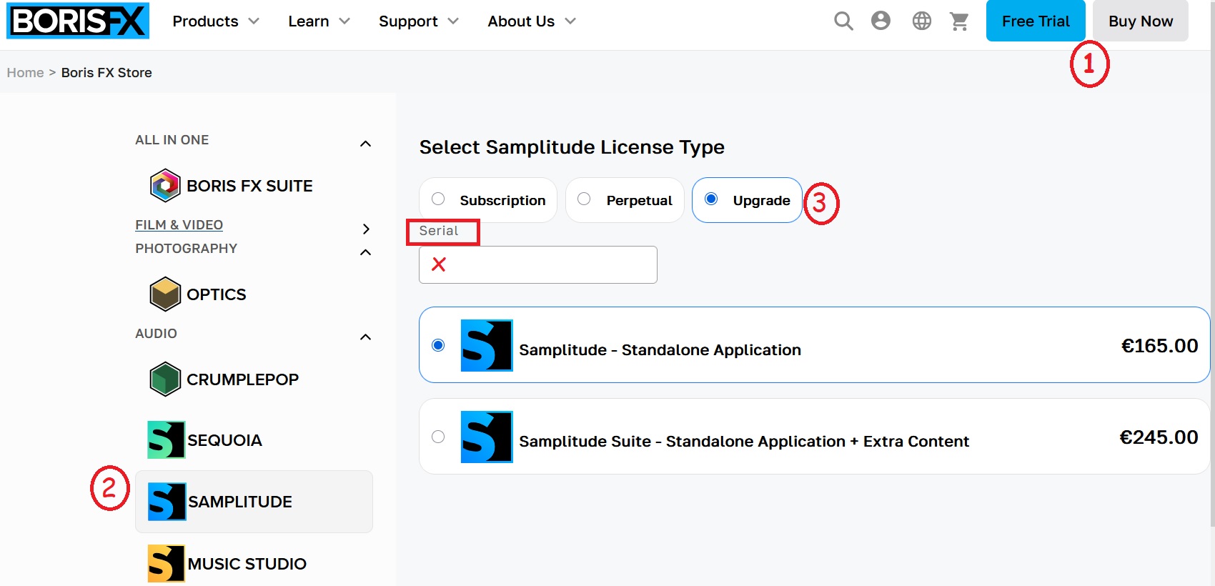Click Samplitude Suite + Extra Content title text

(x=744, y=442)
